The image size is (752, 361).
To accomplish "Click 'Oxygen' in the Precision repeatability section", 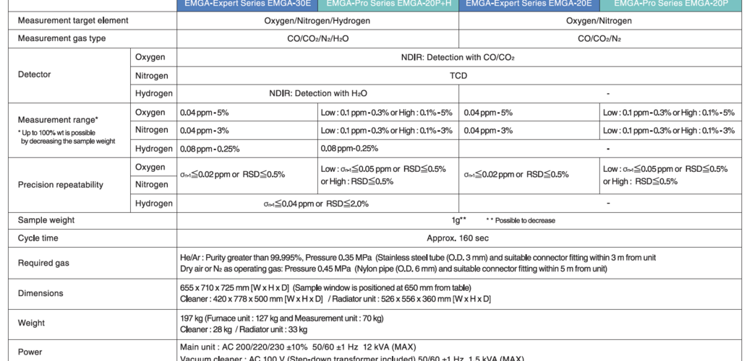I will click(150, 167).
